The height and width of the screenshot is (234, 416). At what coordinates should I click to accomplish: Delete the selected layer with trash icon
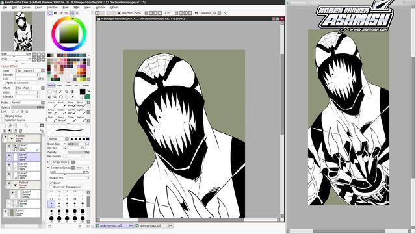tap(20, 131)
